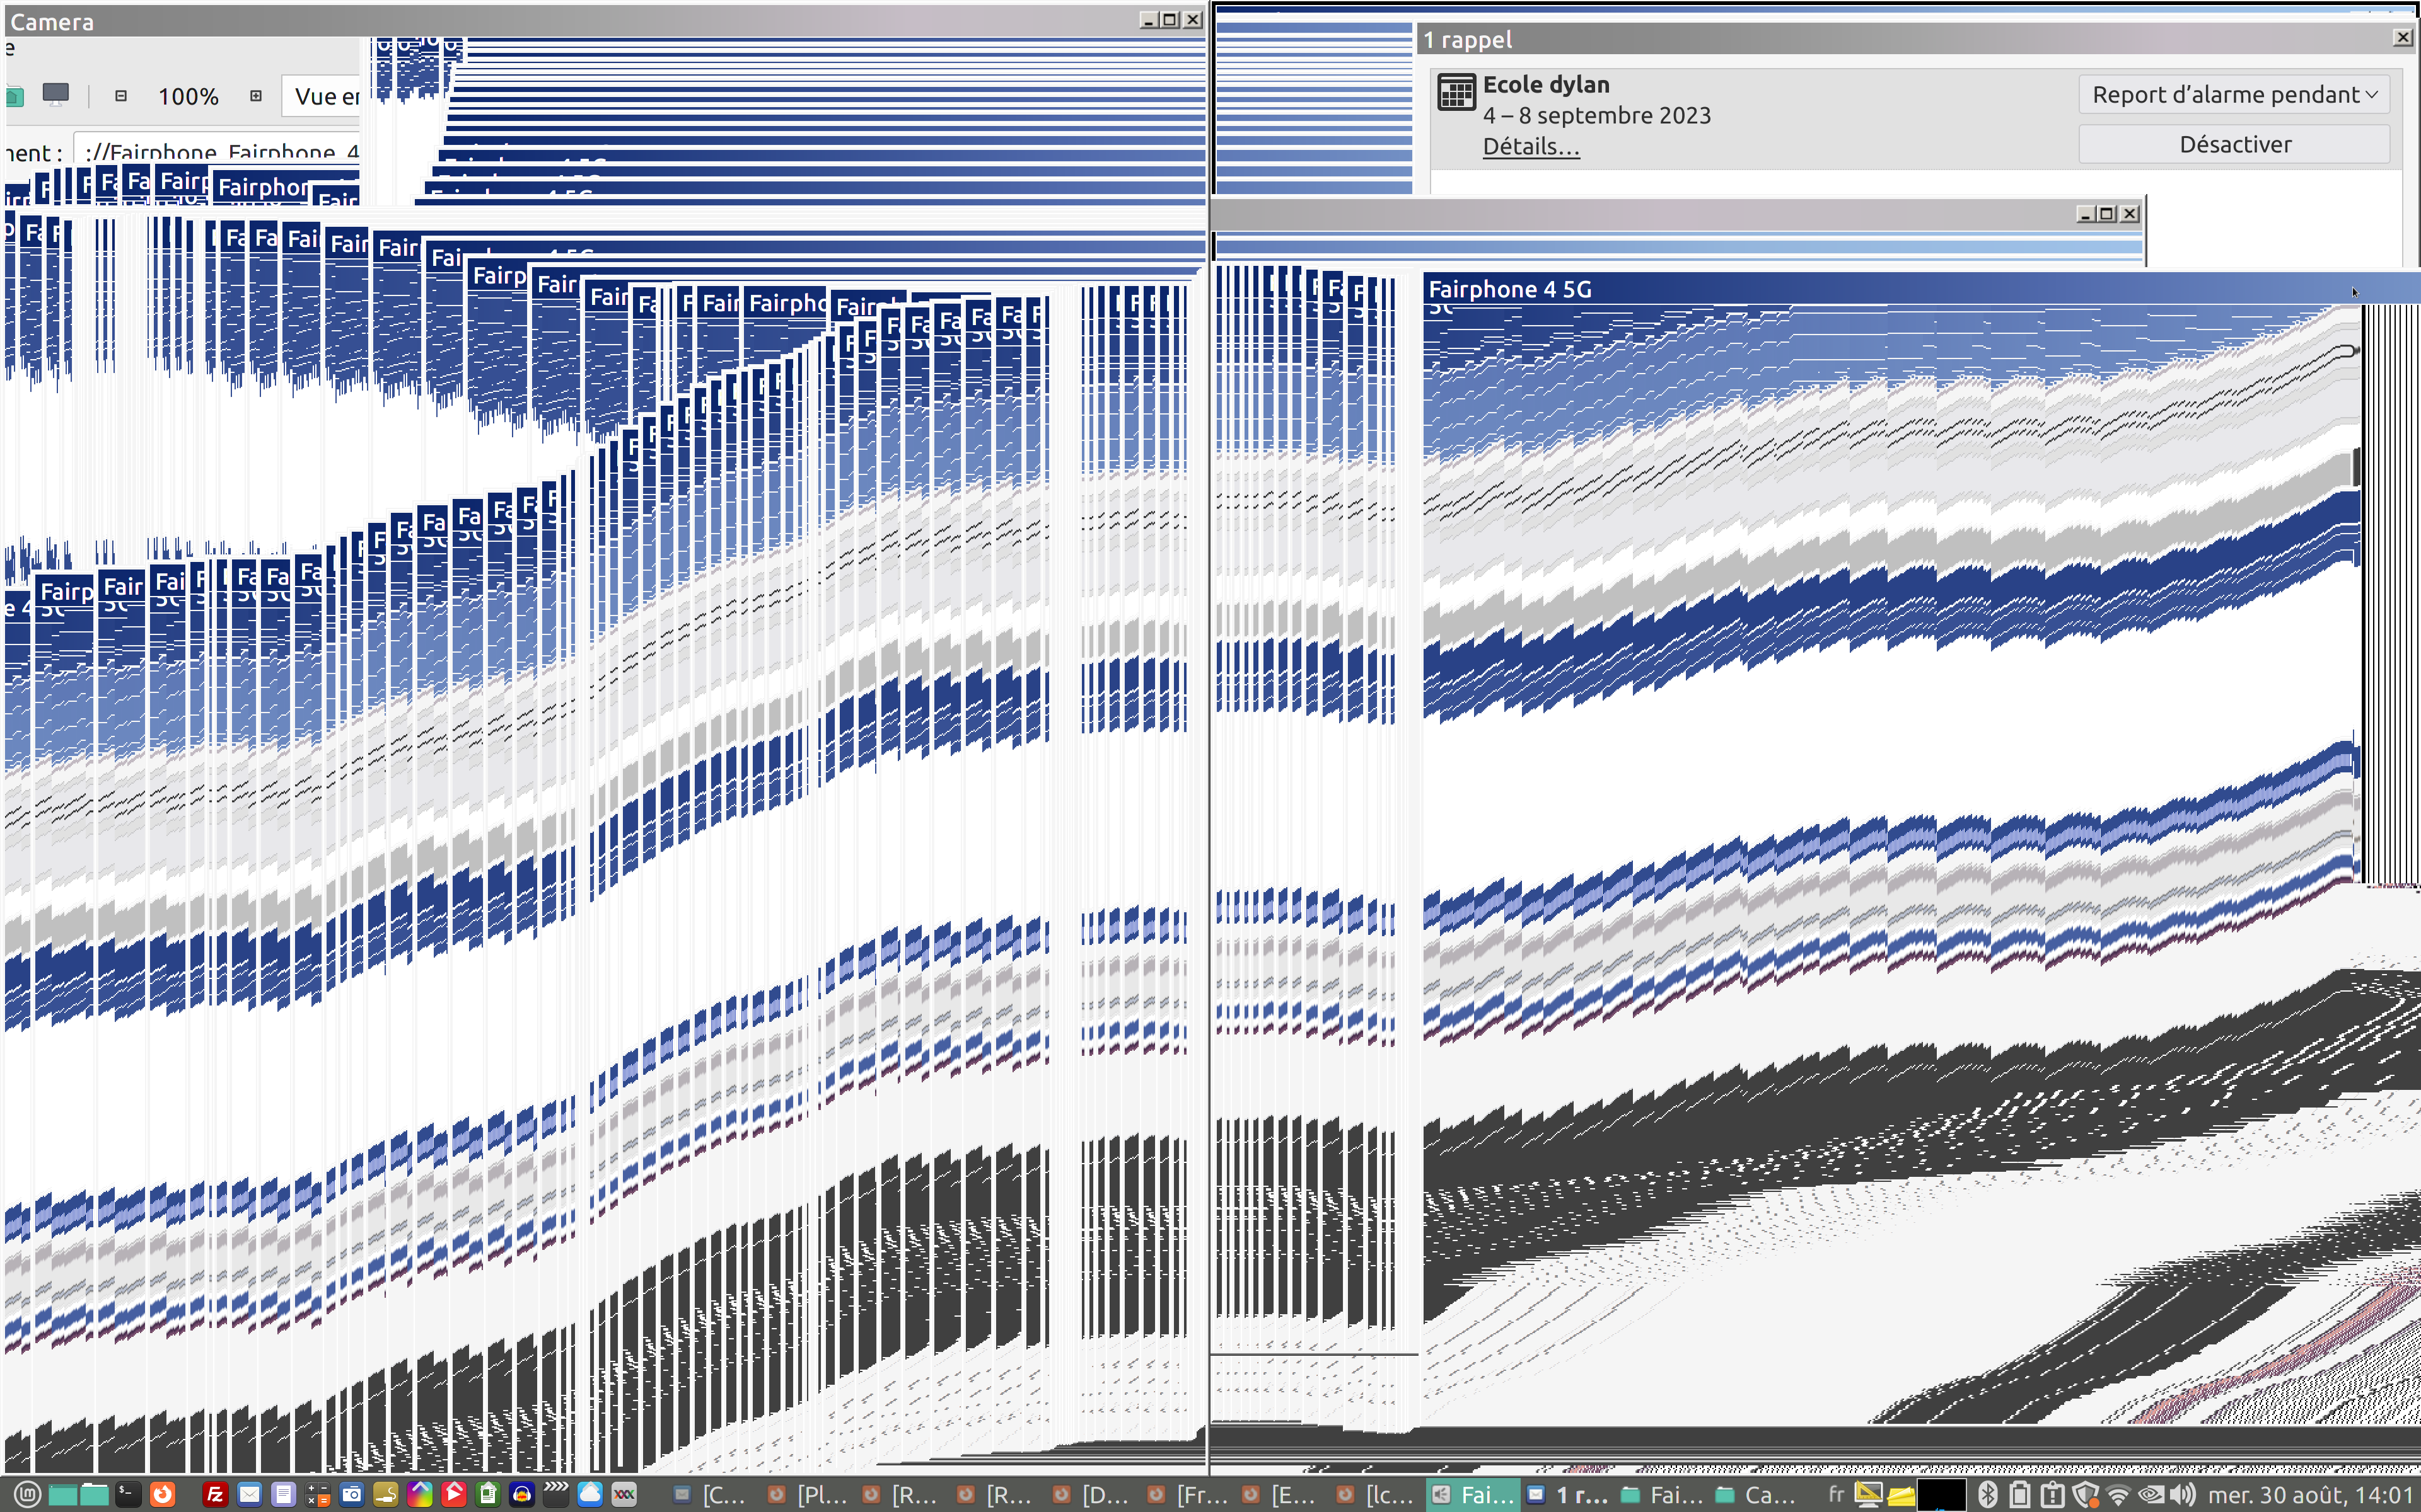Click the volume speaker tray icon

tap(2184, 1494)
